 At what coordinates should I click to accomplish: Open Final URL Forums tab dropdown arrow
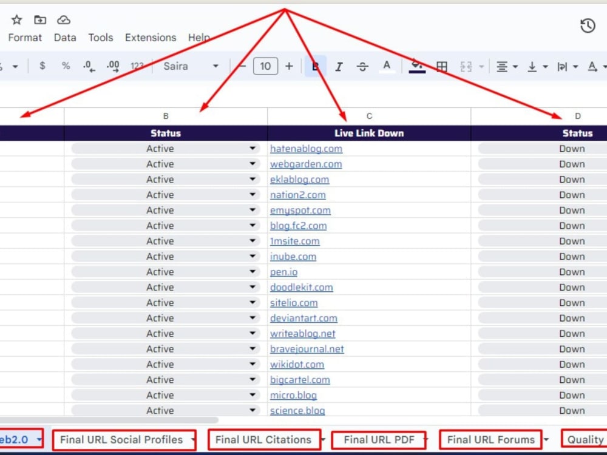point(546,440)
